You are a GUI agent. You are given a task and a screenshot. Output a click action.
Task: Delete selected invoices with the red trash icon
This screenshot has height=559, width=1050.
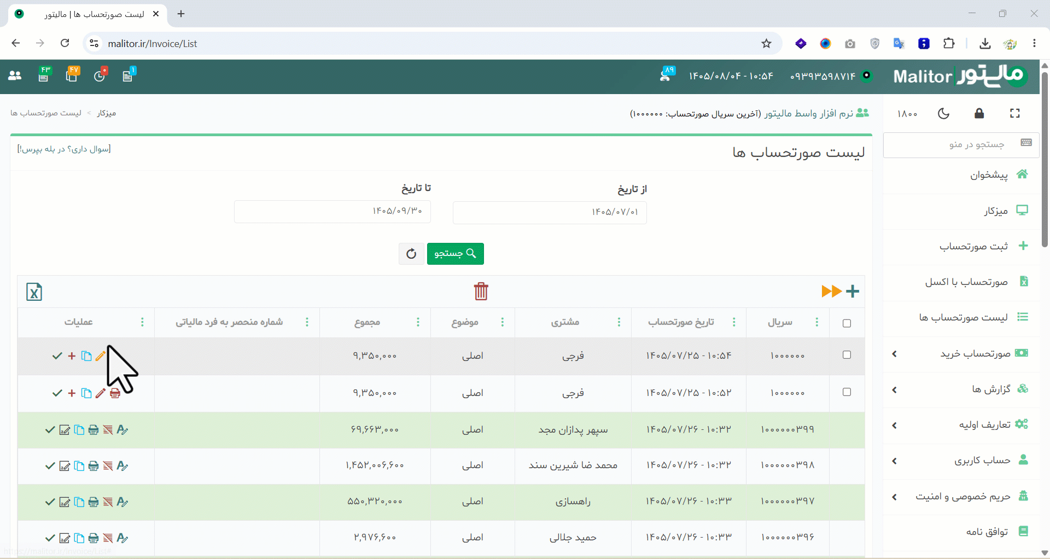tap(481, 291)
